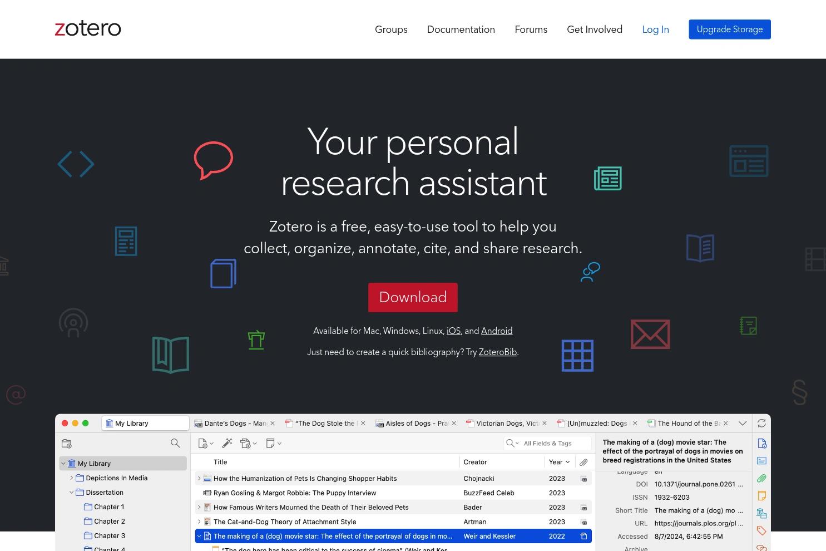
Task: Click the orange Tags sidenav icon
Action: tap(762, 530)
